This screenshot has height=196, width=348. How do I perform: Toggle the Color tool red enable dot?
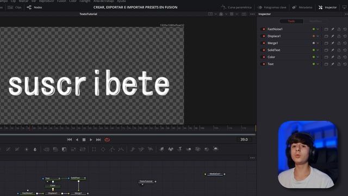click(264, 57)
